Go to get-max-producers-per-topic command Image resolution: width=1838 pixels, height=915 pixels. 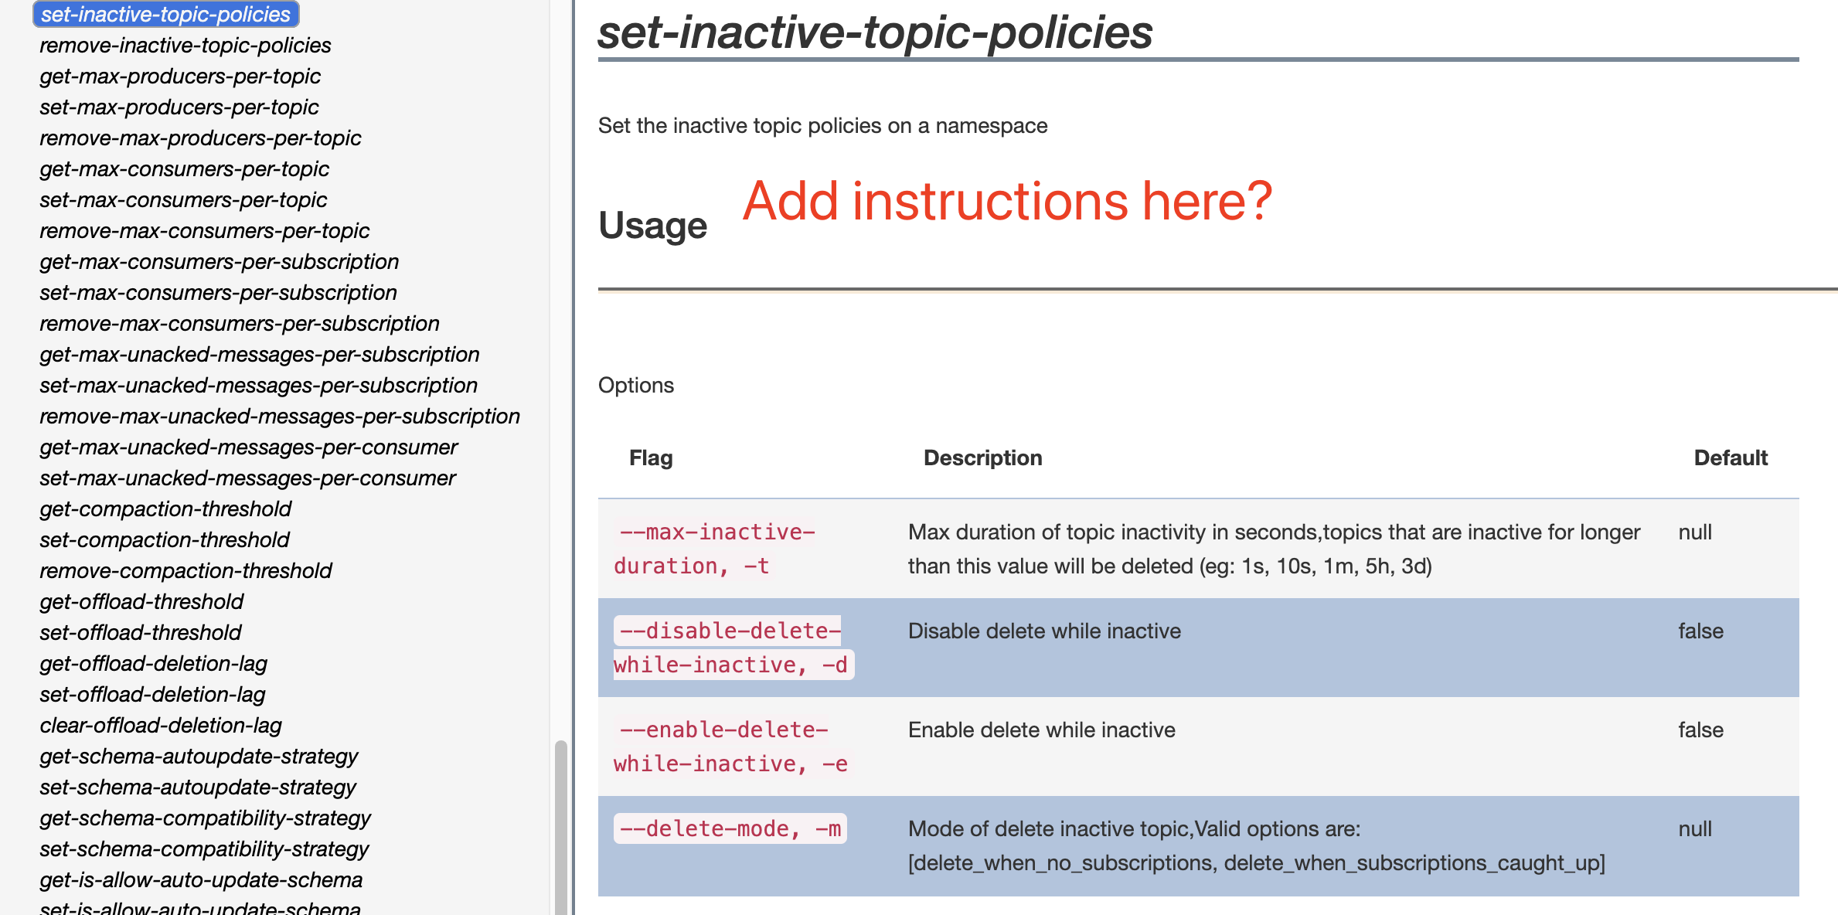[180, 77]
